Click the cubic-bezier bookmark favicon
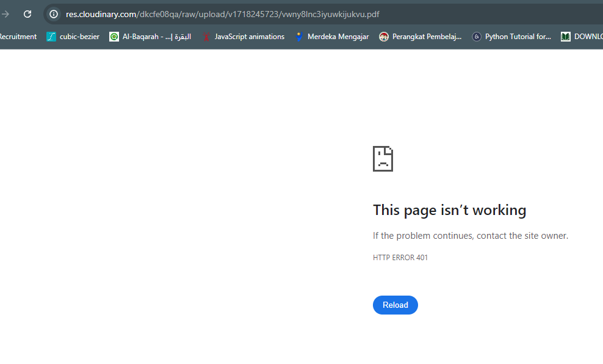This screenshot has height=364, width=603. 51,37
